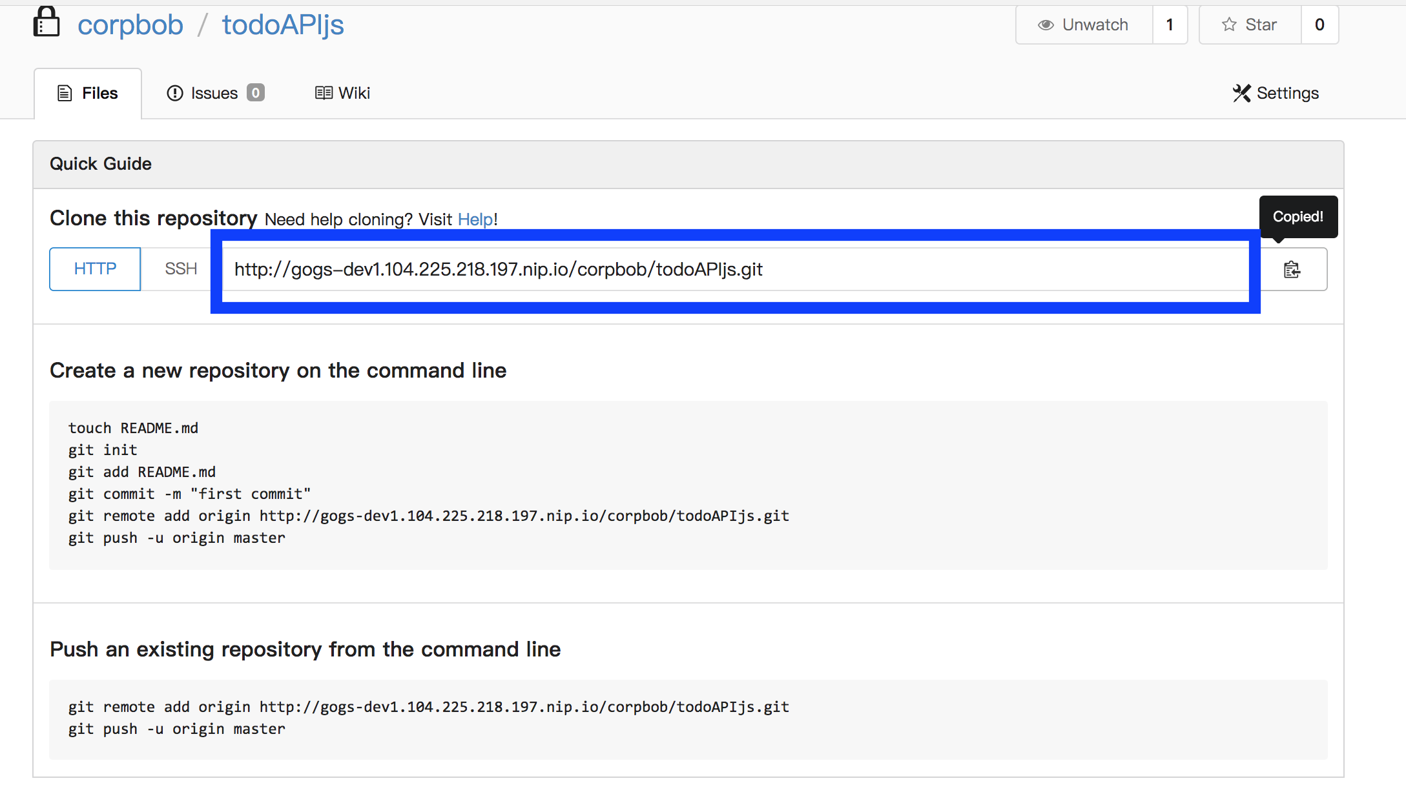Image resolution: width=1406 pixels, height=803 pixels.
Task: Click the clone URL input field
Action: [736, 269]
